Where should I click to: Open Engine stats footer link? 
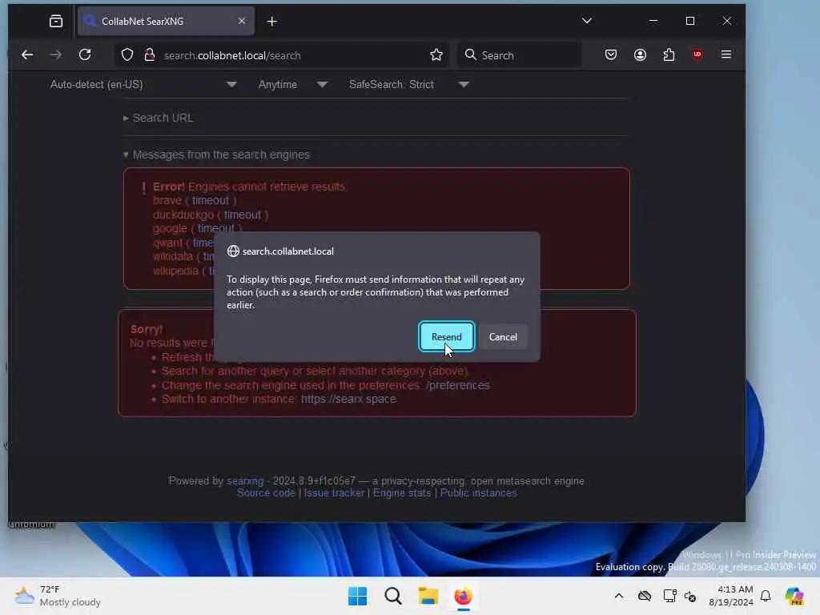402,493
